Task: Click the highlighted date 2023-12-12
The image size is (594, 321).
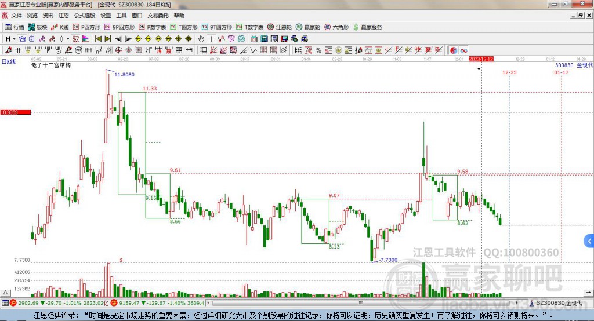Action: (481, 59)
